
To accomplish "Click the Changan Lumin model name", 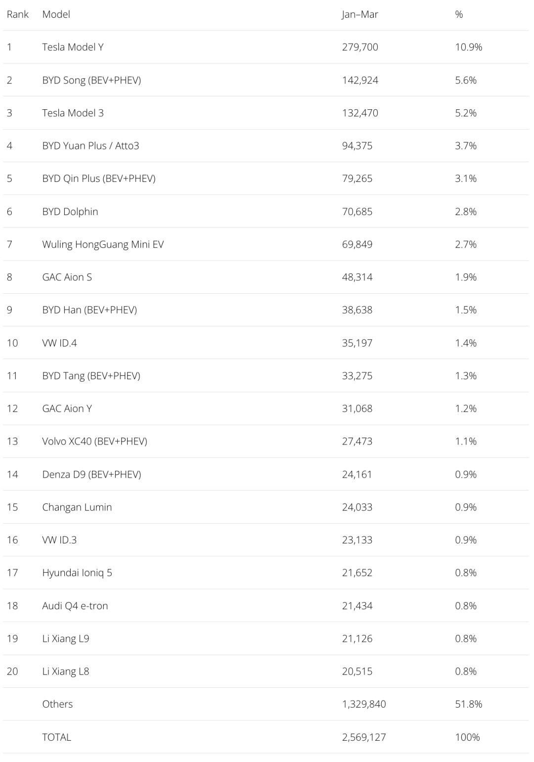I will coord(77,507).
